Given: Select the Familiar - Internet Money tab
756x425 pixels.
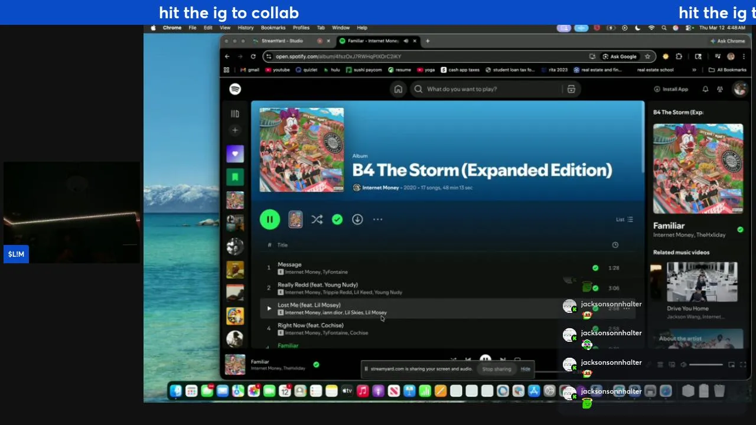Looking at the screenshot, I should point(373,41).
